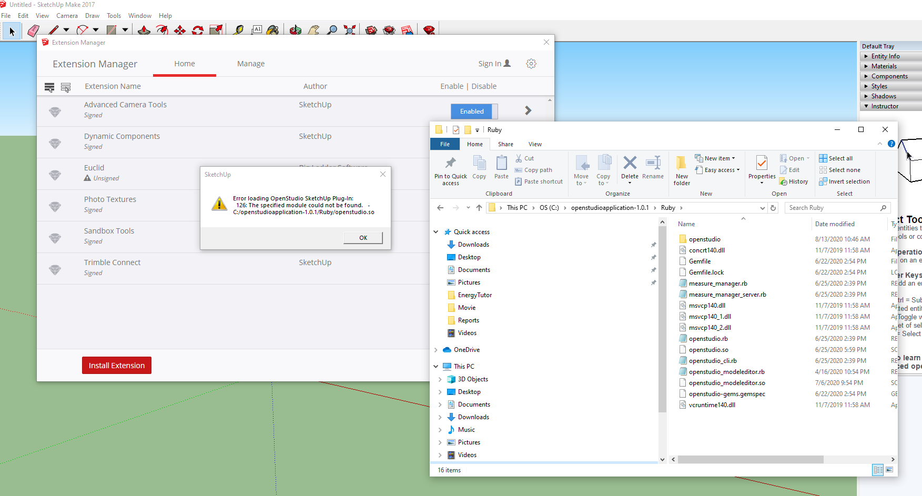922x496 pixels.
Task: Open the Camera menu in SketchUp
Action: (67, 16)
